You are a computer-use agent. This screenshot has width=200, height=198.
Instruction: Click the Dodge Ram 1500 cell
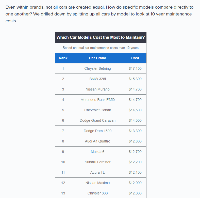point(97,131)
